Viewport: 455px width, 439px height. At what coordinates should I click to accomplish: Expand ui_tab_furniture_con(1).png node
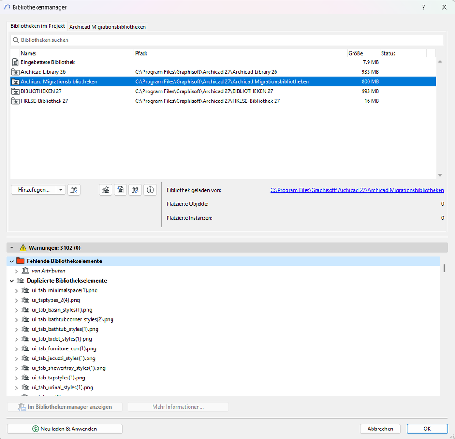[x=16, y=348]
